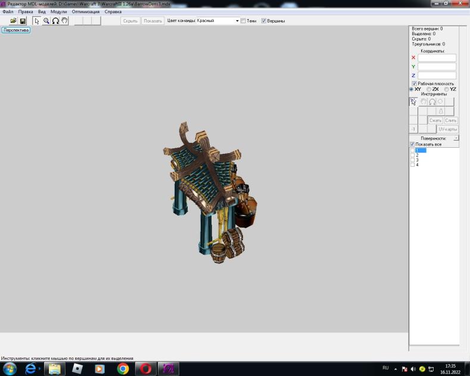The width and height of the screenshot is (470, 376).
Task: Open the Оптимизация menu
Action: [85, 12]
